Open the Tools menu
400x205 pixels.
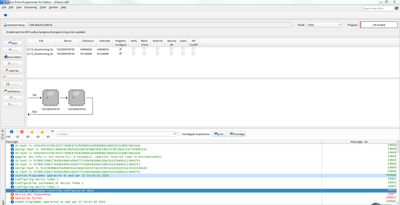[x=43, y=7]
